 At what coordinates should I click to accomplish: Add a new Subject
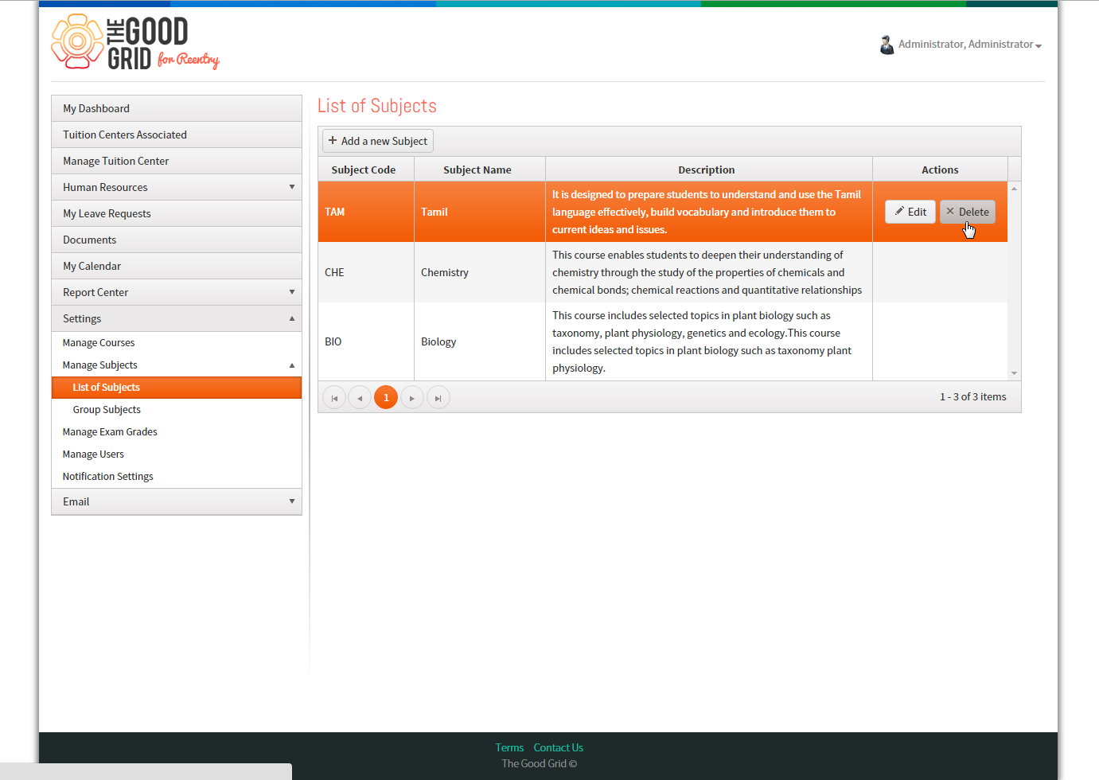point(378,141)
